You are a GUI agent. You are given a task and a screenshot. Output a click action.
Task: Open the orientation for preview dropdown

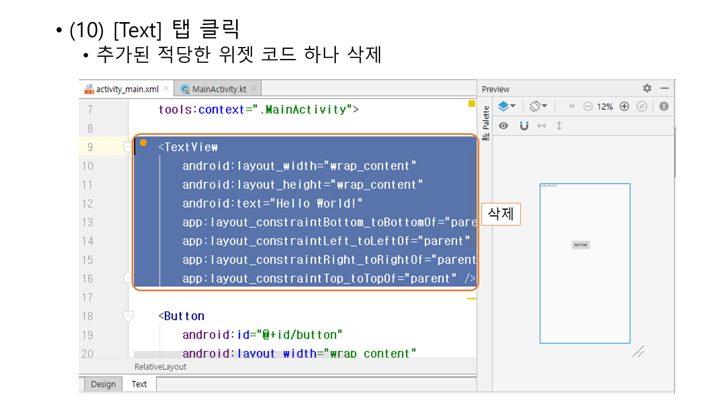point(538,107)
